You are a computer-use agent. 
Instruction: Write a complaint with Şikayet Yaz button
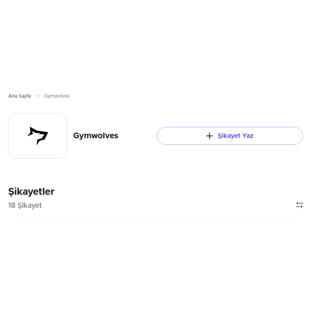tap(230, 136)
